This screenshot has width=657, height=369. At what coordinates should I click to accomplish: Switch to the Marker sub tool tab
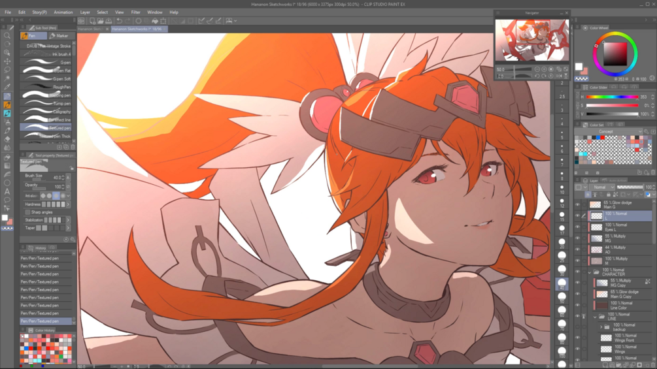pos(61,36)
